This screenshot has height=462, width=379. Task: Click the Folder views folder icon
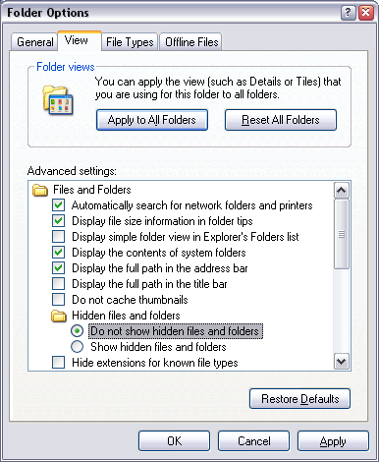pyautogui.click(x=58, y=100)
